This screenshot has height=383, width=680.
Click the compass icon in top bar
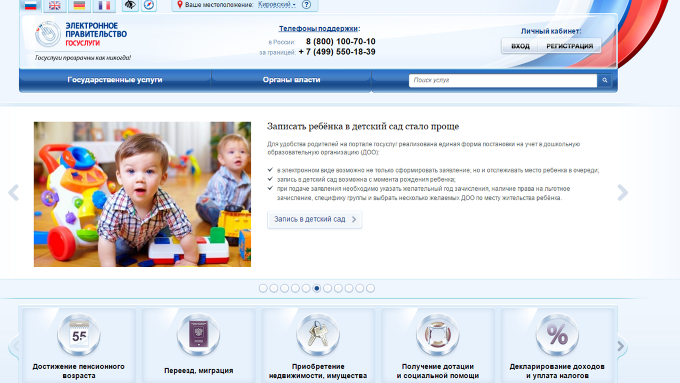coord(149,5)
